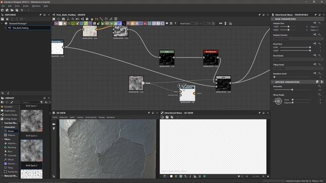Viewport: 326px width, 183px height.
Task: Click the camera snapshot icon in graph toolbar
Action: pos(63,19)
